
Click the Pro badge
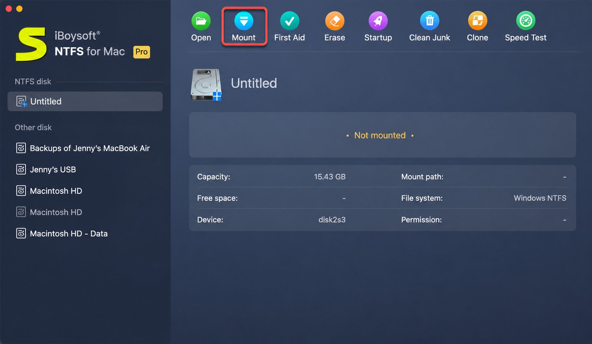pyautogui.click(x=142, y=52)
